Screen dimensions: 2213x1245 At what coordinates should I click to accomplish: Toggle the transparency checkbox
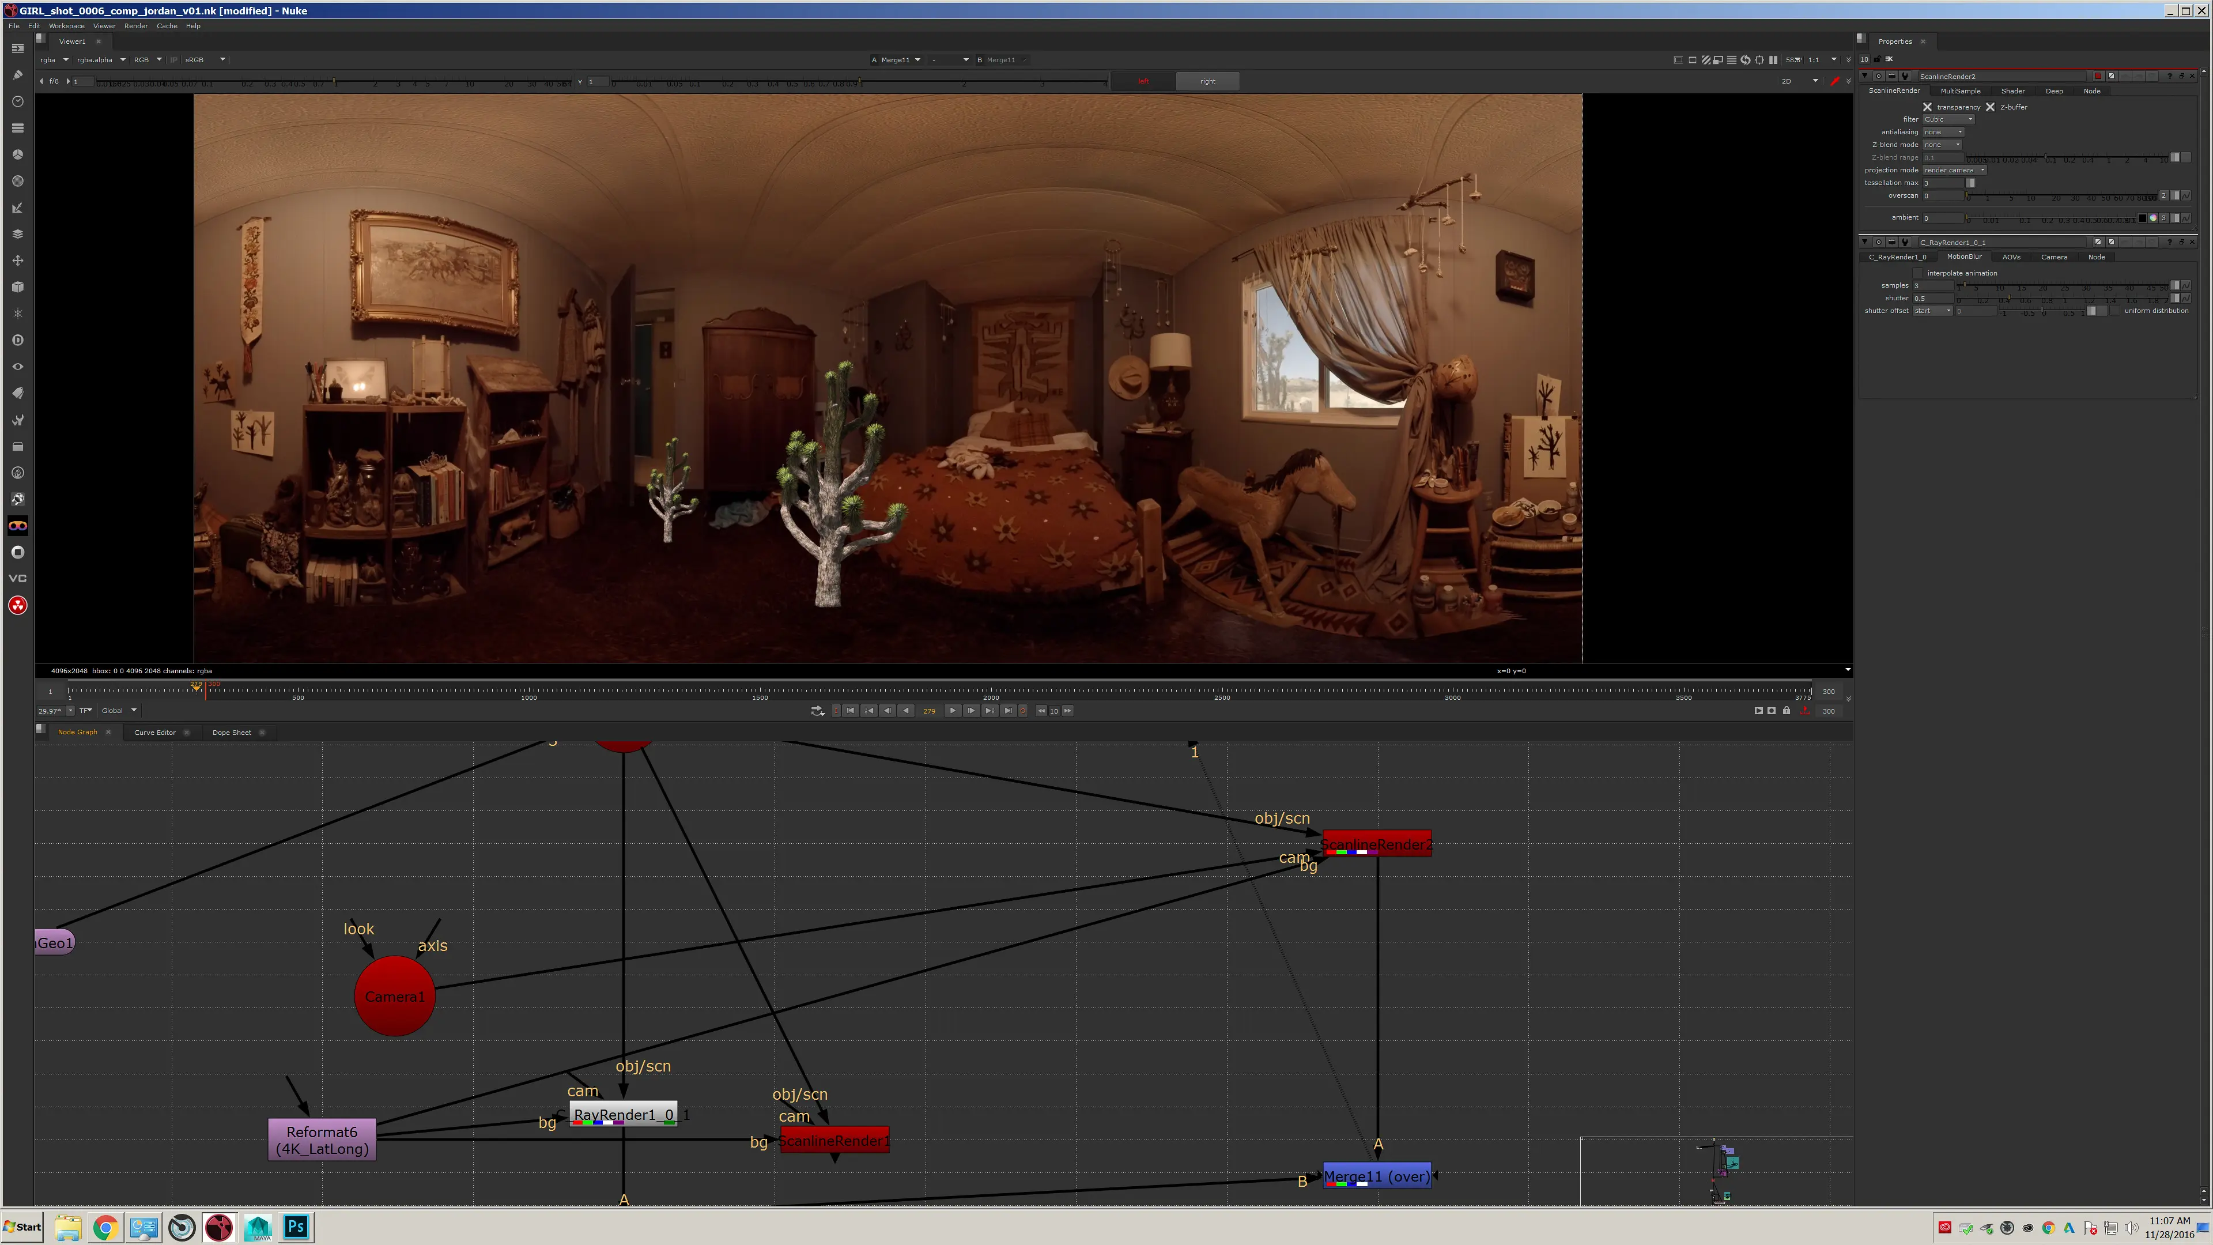[1927, 107]
